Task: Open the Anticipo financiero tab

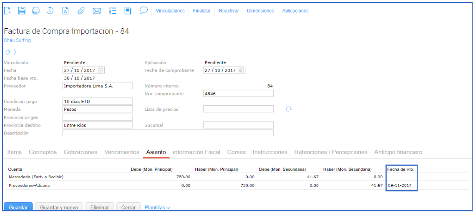Action: (x=398, y=152)
